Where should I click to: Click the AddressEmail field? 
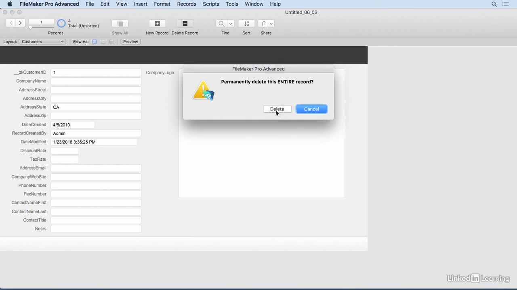coord(96,168)
